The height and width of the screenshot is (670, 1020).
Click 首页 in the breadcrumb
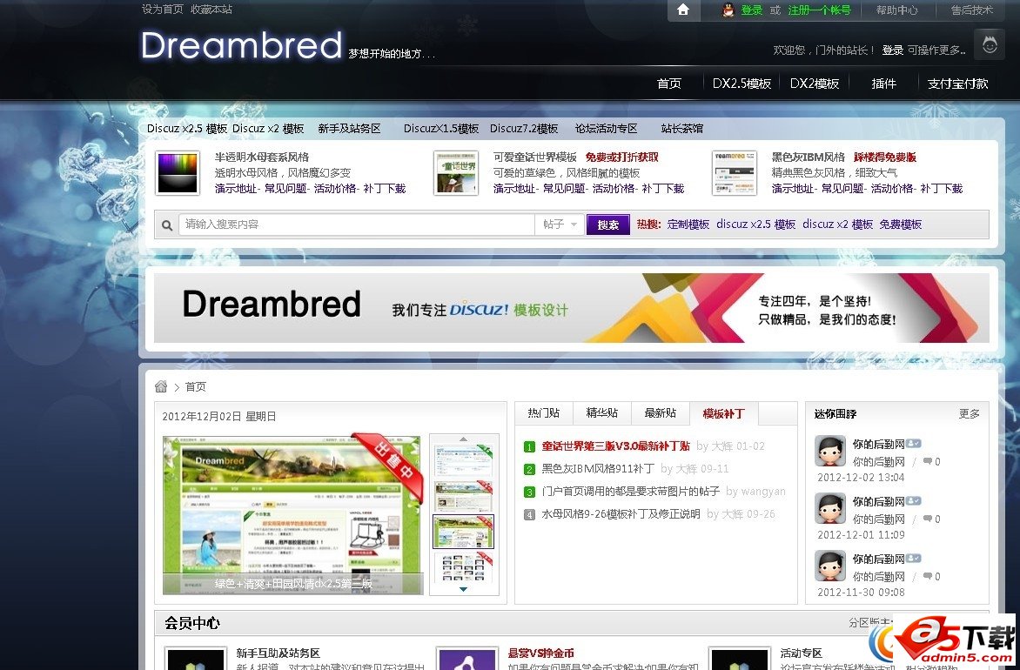click(196, 387)
